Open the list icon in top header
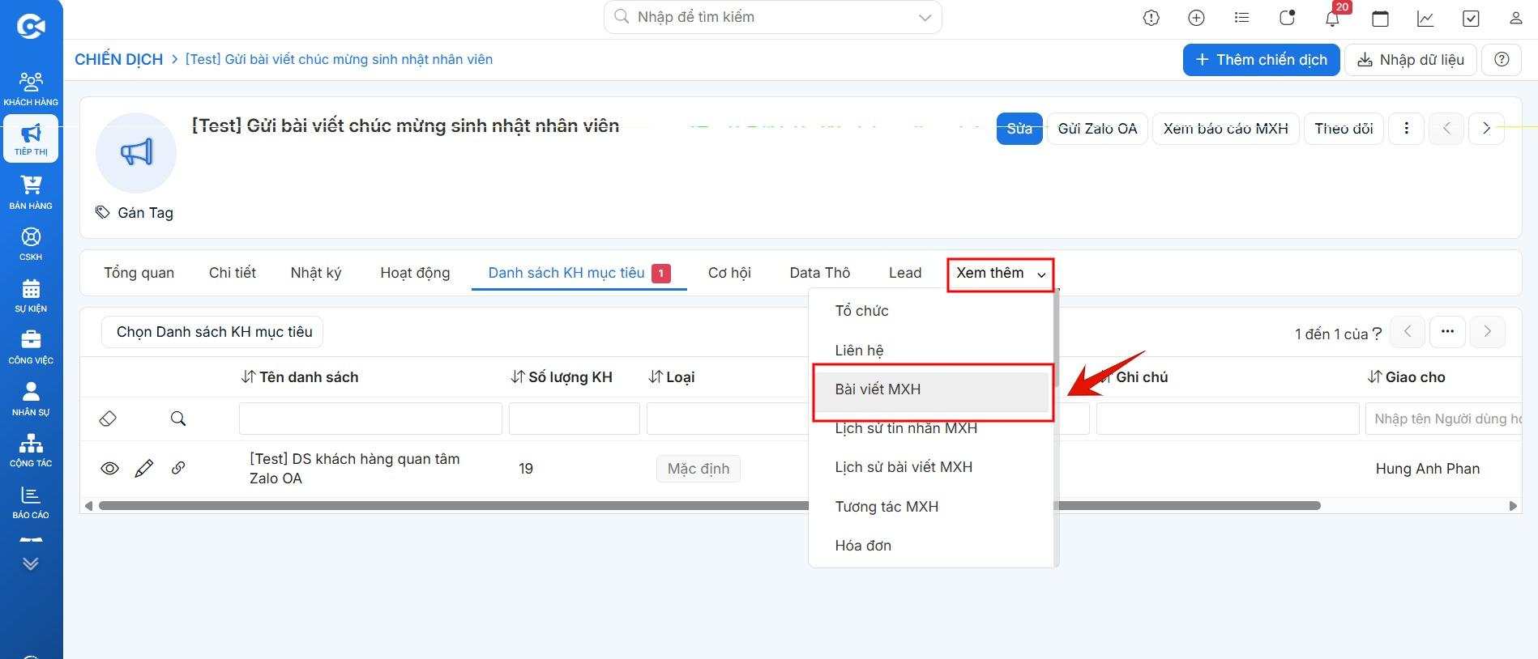This screenshot has height=659, width=1538. click(1241, 18)
